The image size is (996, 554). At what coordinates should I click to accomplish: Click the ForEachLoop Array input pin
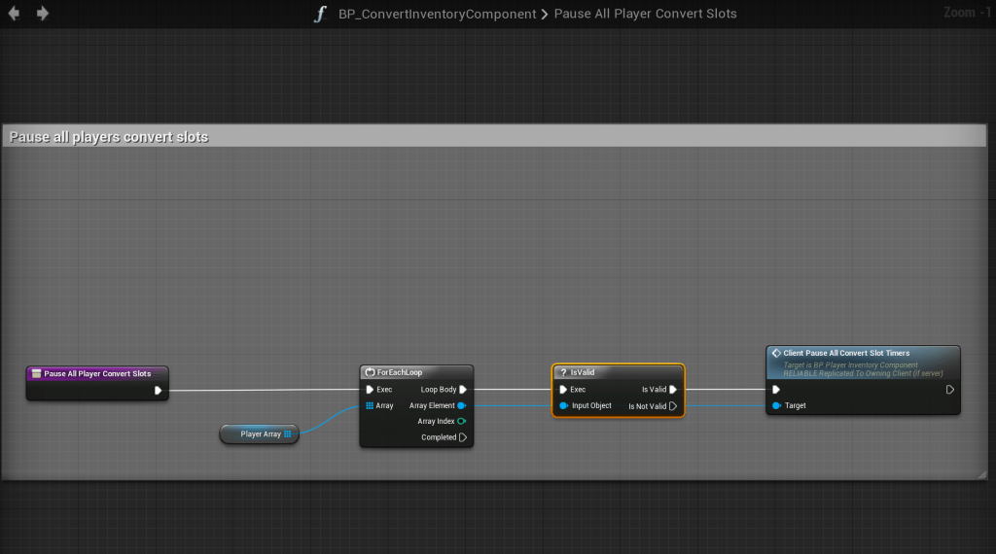(x=370, y=405)
